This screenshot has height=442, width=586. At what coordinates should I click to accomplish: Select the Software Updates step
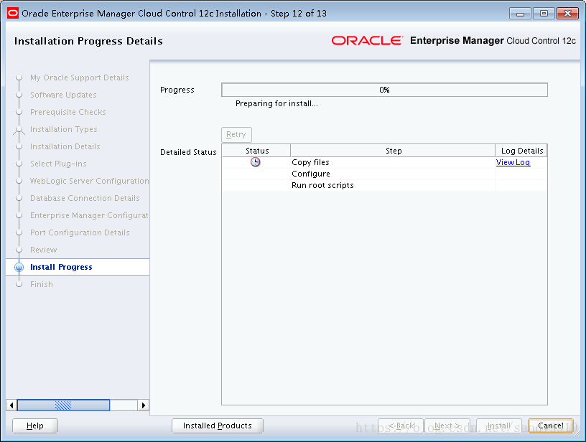click(x=63, y=95)
